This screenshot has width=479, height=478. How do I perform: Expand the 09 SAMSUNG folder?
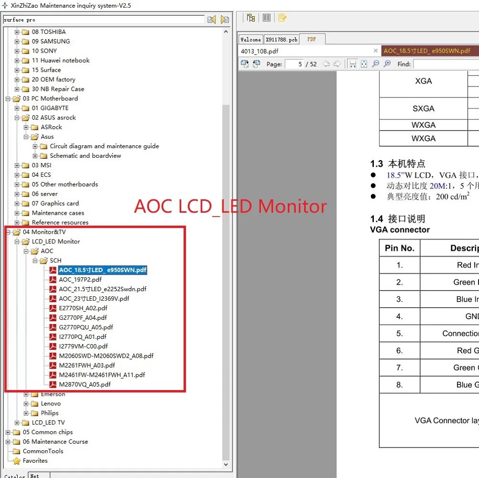pyautogui.click(x=17, y=42)
